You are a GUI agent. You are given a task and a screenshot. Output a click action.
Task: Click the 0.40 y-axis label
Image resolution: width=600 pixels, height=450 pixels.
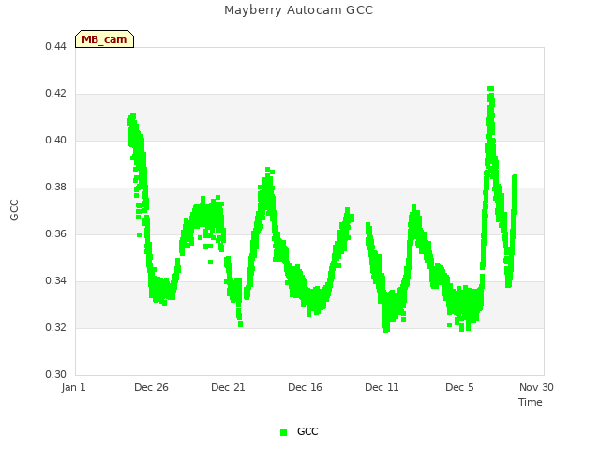(x=55, y=140)
